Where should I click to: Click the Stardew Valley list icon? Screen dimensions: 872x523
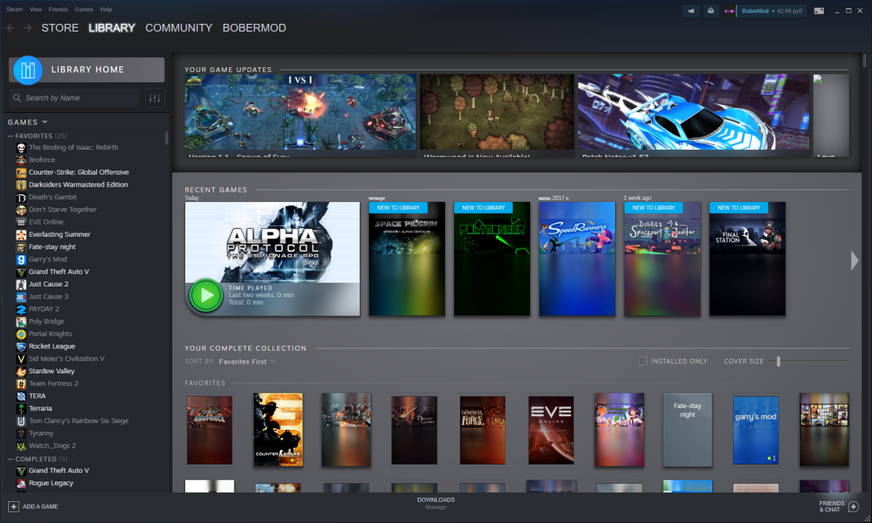coord(22,371)
